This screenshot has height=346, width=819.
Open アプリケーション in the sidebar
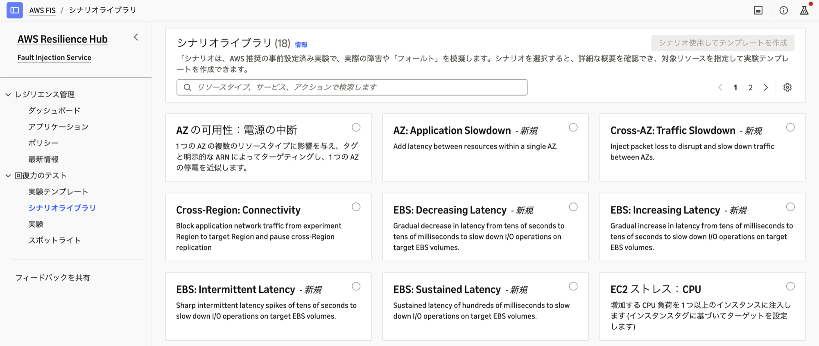[x=59, y=127]
